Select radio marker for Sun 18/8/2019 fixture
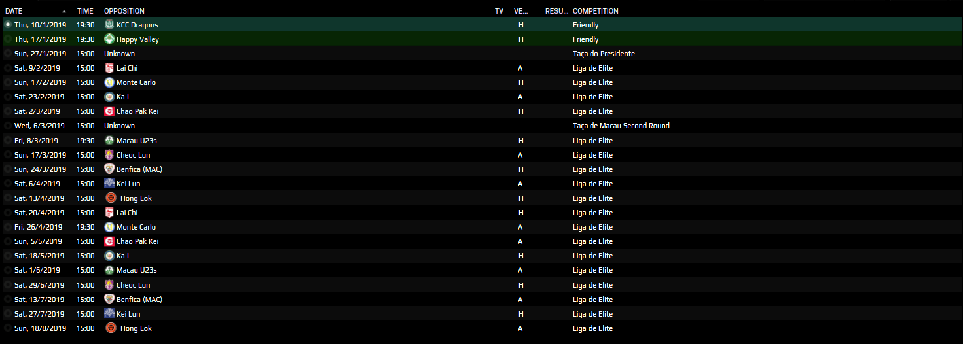This screenshot has width=963, height=344. pos(8,328)
